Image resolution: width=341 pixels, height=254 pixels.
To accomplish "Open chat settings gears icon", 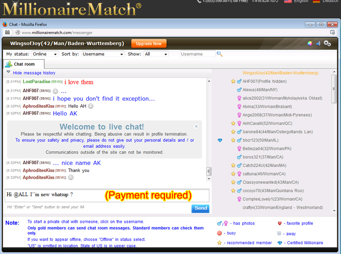I will coord(327,43).
